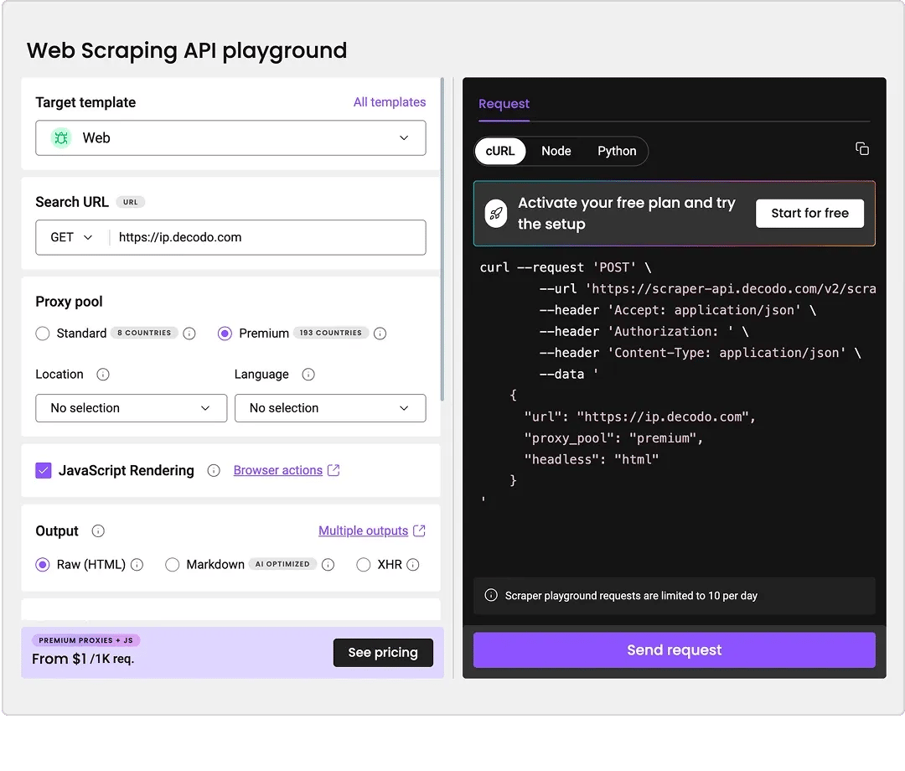The height and width of the screenshot is (771, 905).
Task: Copy the request code with the copy icon
Action: tap(861, 149)
